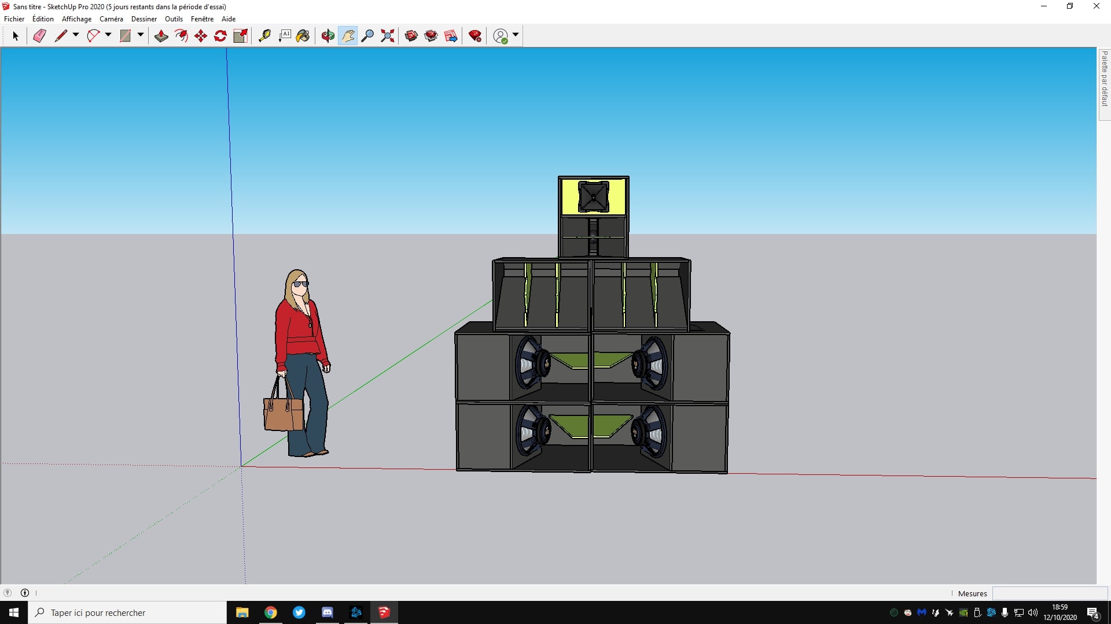Expand the Arc tool dropdown arrow
Screen dimensions: 1111x624
pos(108,35)
